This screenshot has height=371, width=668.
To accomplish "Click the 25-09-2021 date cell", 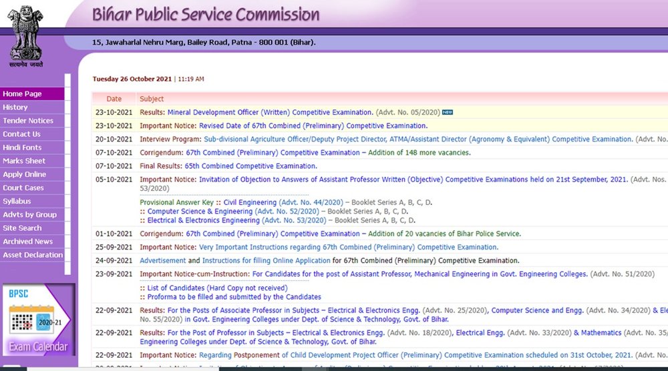I will (114, 247).
